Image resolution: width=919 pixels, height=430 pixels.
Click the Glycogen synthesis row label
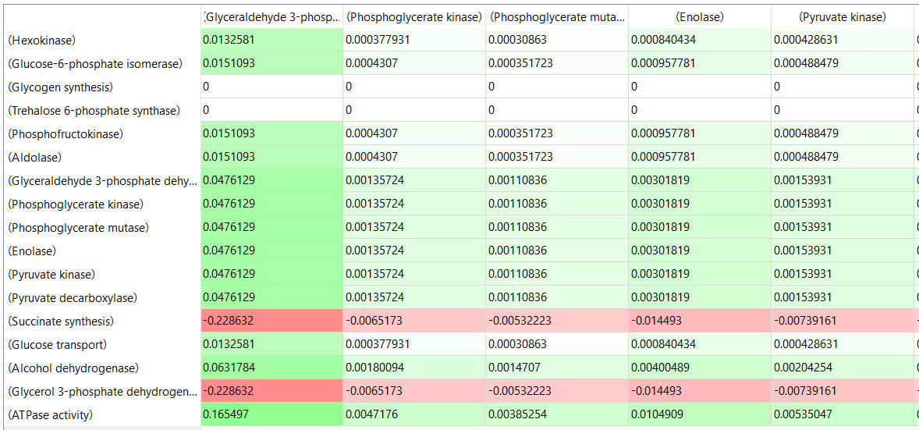tap(60, 87)
